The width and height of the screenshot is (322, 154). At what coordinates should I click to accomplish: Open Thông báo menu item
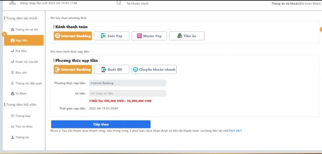coord(21,116)
